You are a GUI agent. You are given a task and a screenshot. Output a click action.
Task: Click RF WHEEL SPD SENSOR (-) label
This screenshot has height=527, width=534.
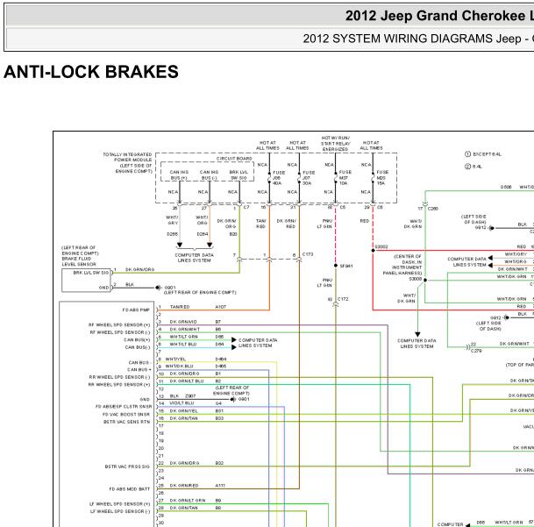click(120, 332)
